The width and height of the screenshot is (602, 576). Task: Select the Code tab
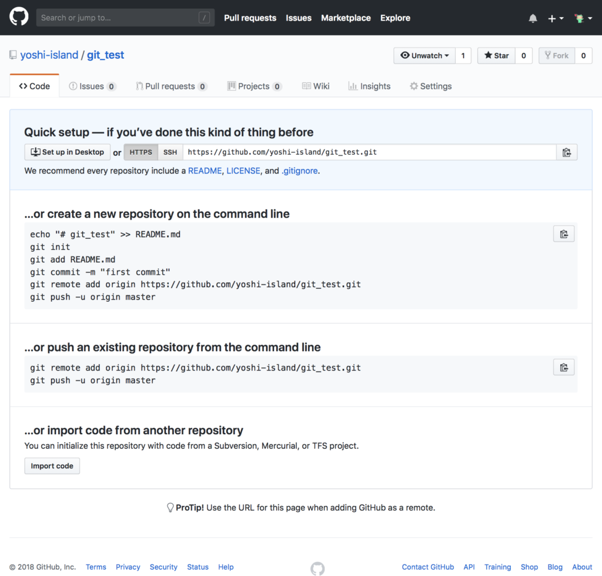(35, 86)
